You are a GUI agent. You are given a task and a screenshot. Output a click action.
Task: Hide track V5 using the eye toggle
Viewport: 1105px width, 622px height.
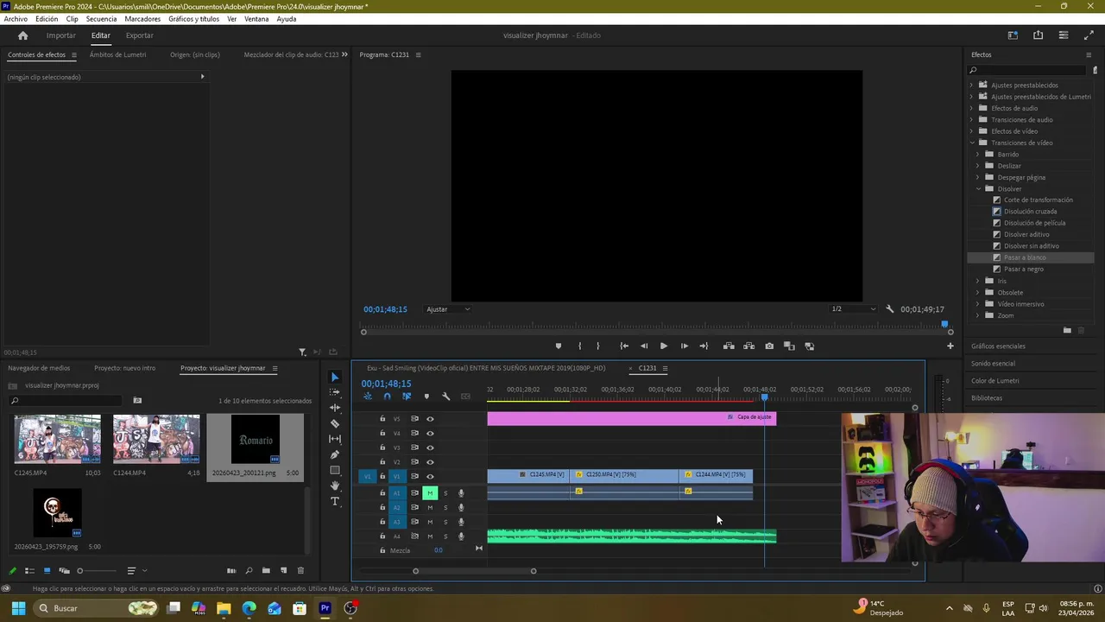(x=430, y=419)
